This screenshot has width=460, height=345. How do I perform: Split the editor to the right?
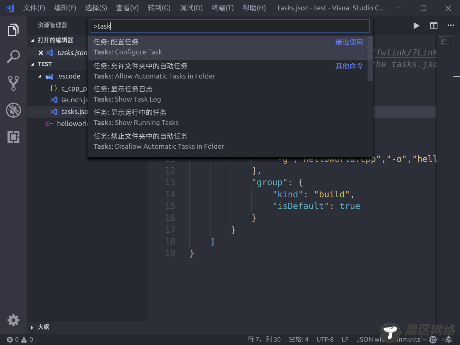(434, 25)
